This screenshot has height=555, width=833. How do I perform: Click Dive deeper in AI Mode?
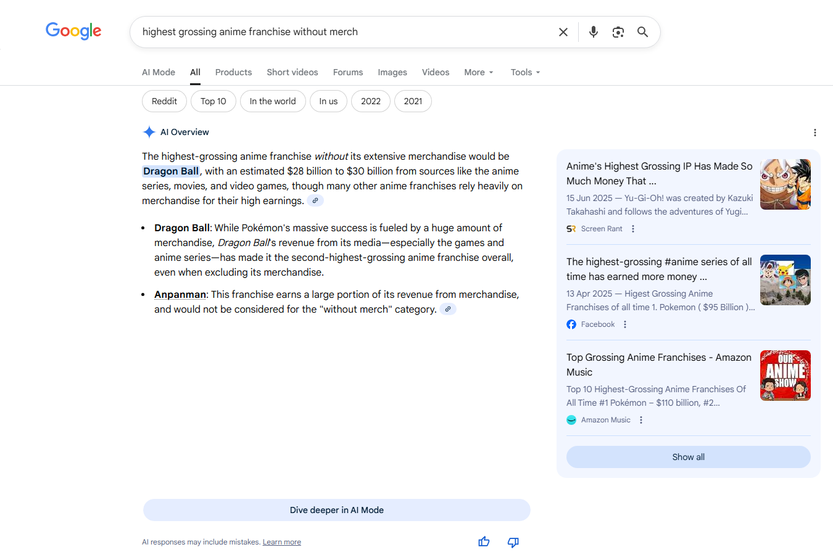tap(337, 510)
